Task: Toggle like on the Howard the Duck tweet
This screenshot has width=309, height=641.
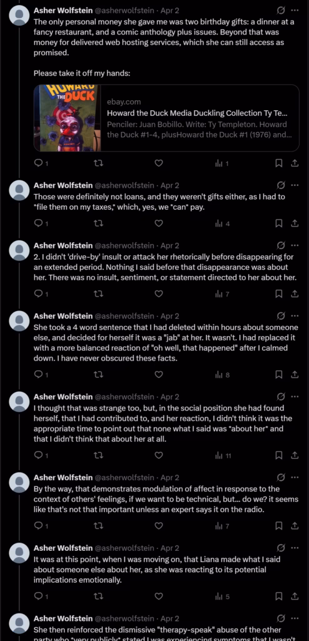Action: (159, 163)
